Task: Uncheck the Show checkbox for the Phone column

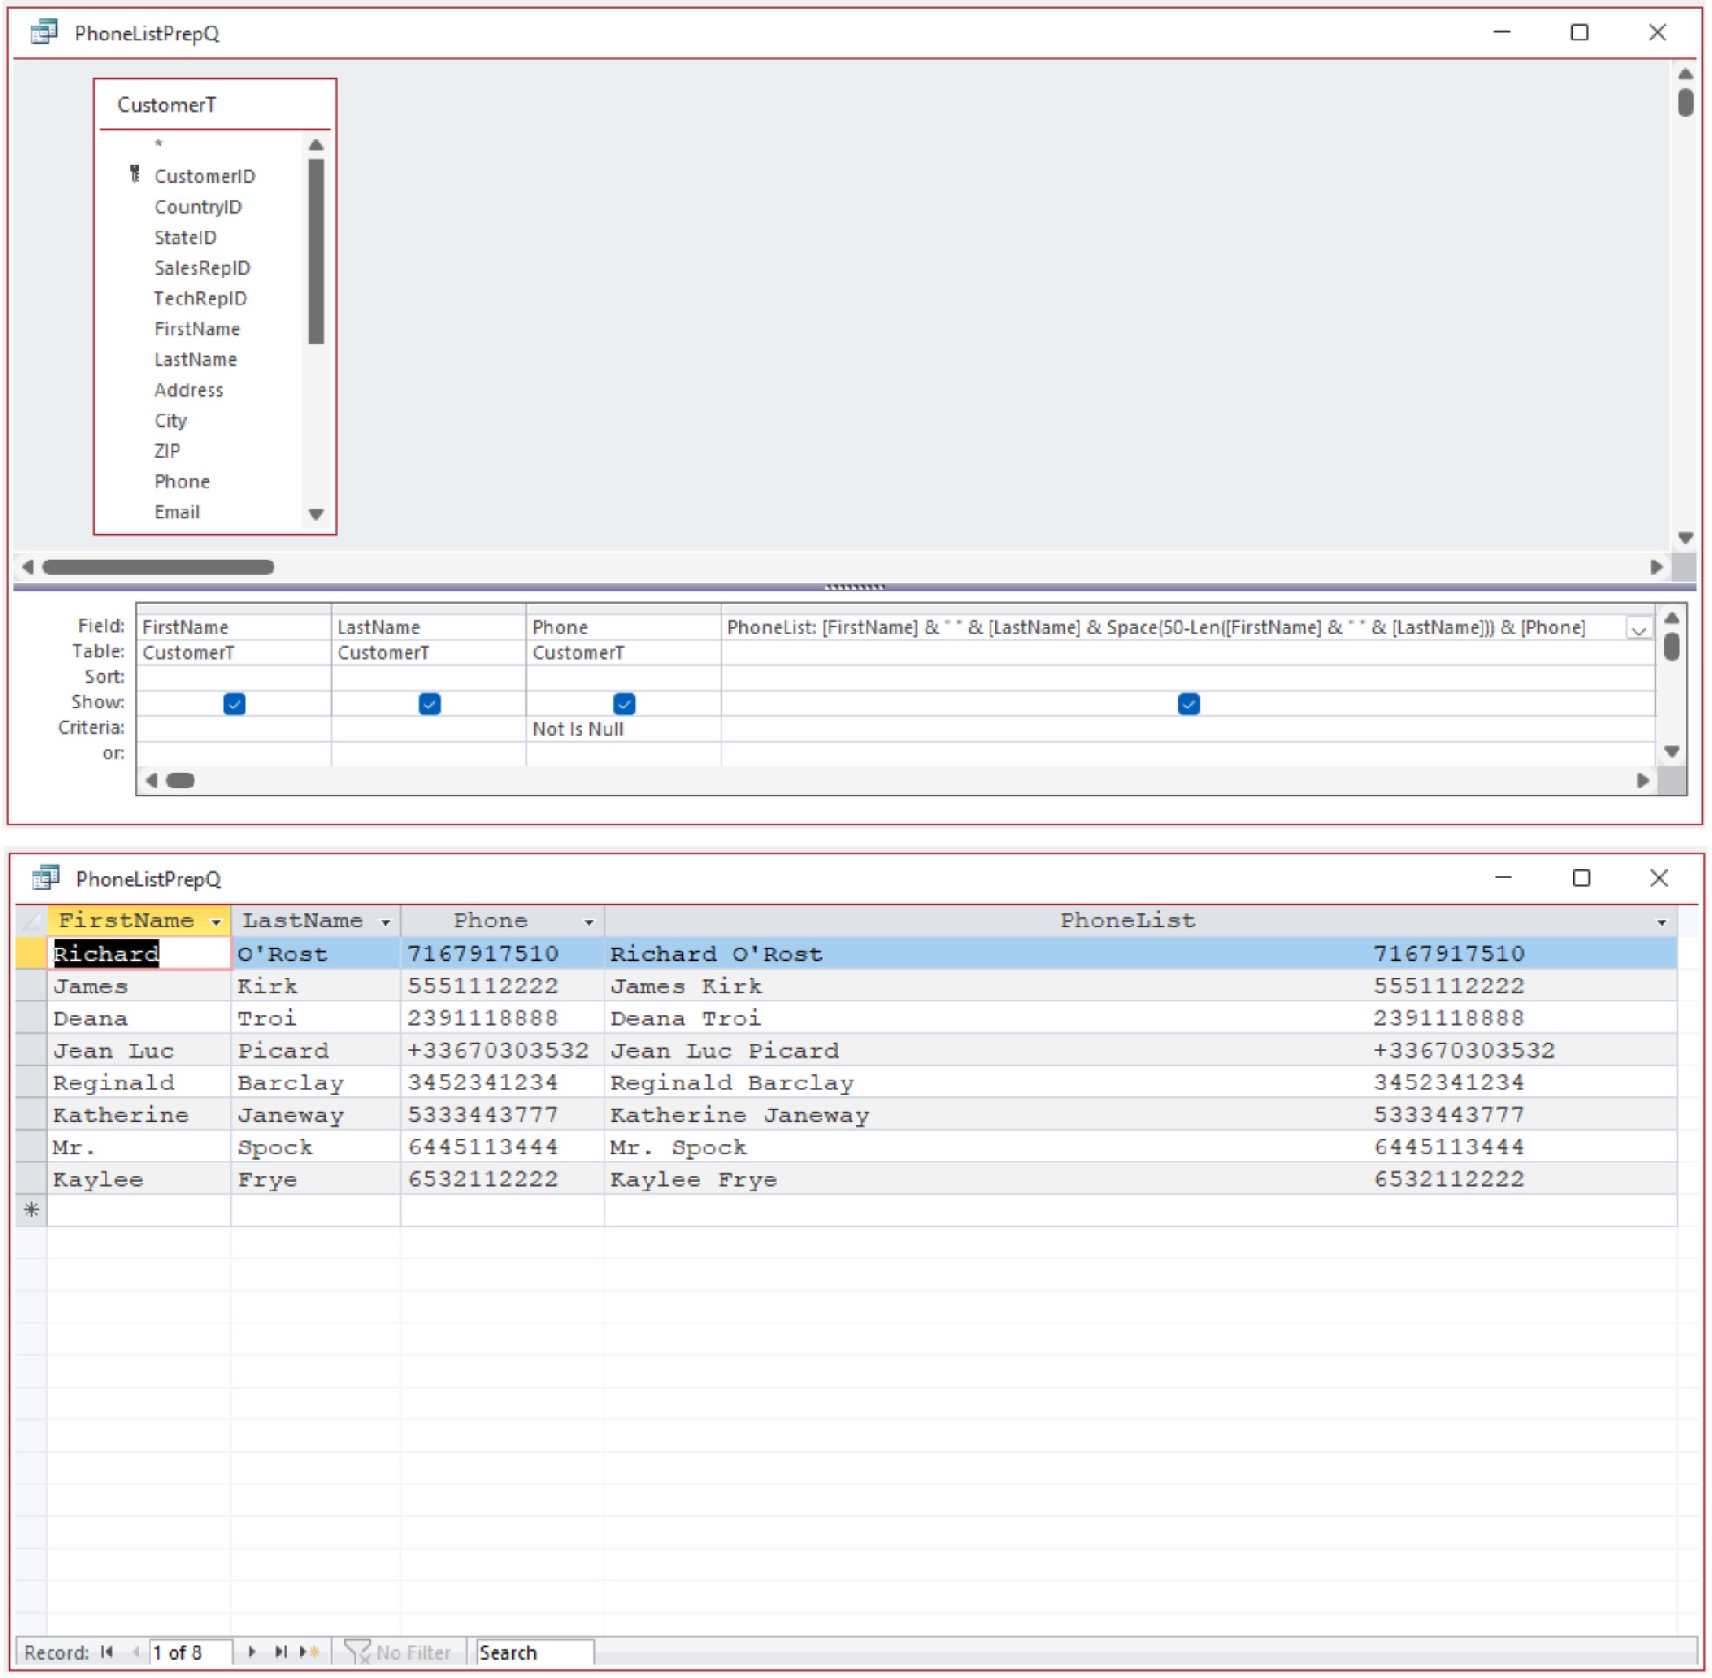Action: click(624, 704)
